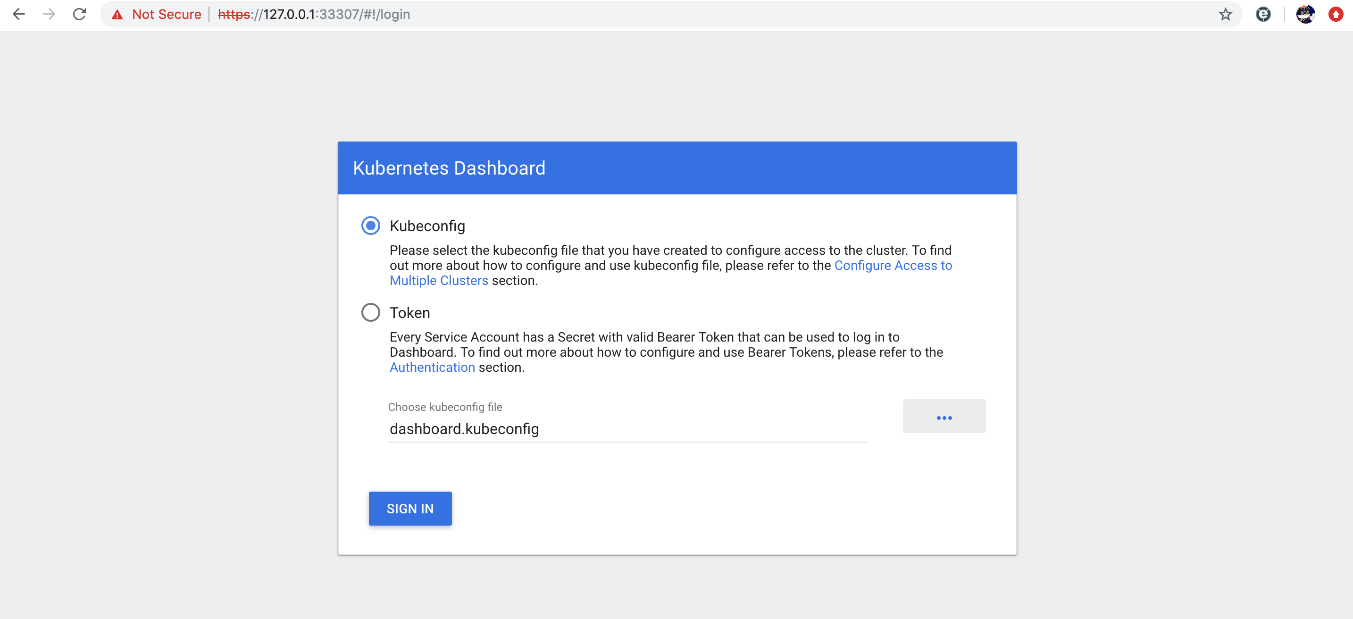Click the Kubeconfig option label text
The height and width of the screenshot is (619, 1353).
tap(427, 226)
